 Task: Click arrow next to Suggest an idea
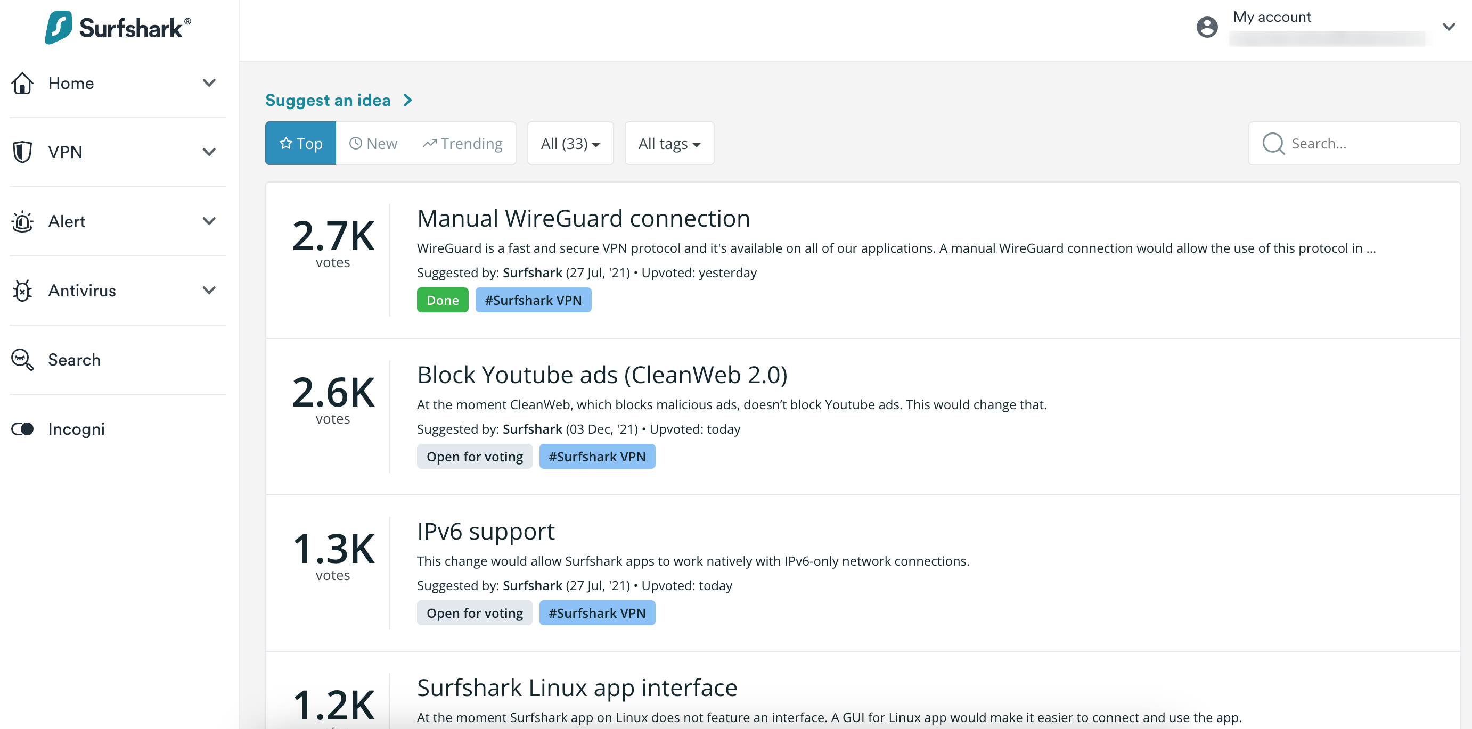point(407,101)
